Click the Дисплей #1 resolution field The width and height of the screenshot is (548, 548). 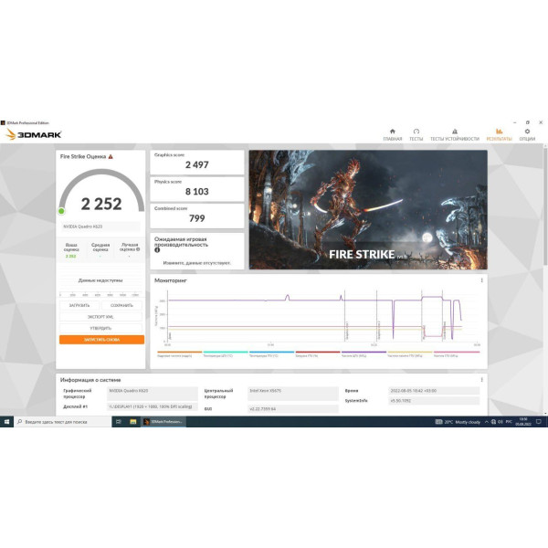(x=152, y=406)
